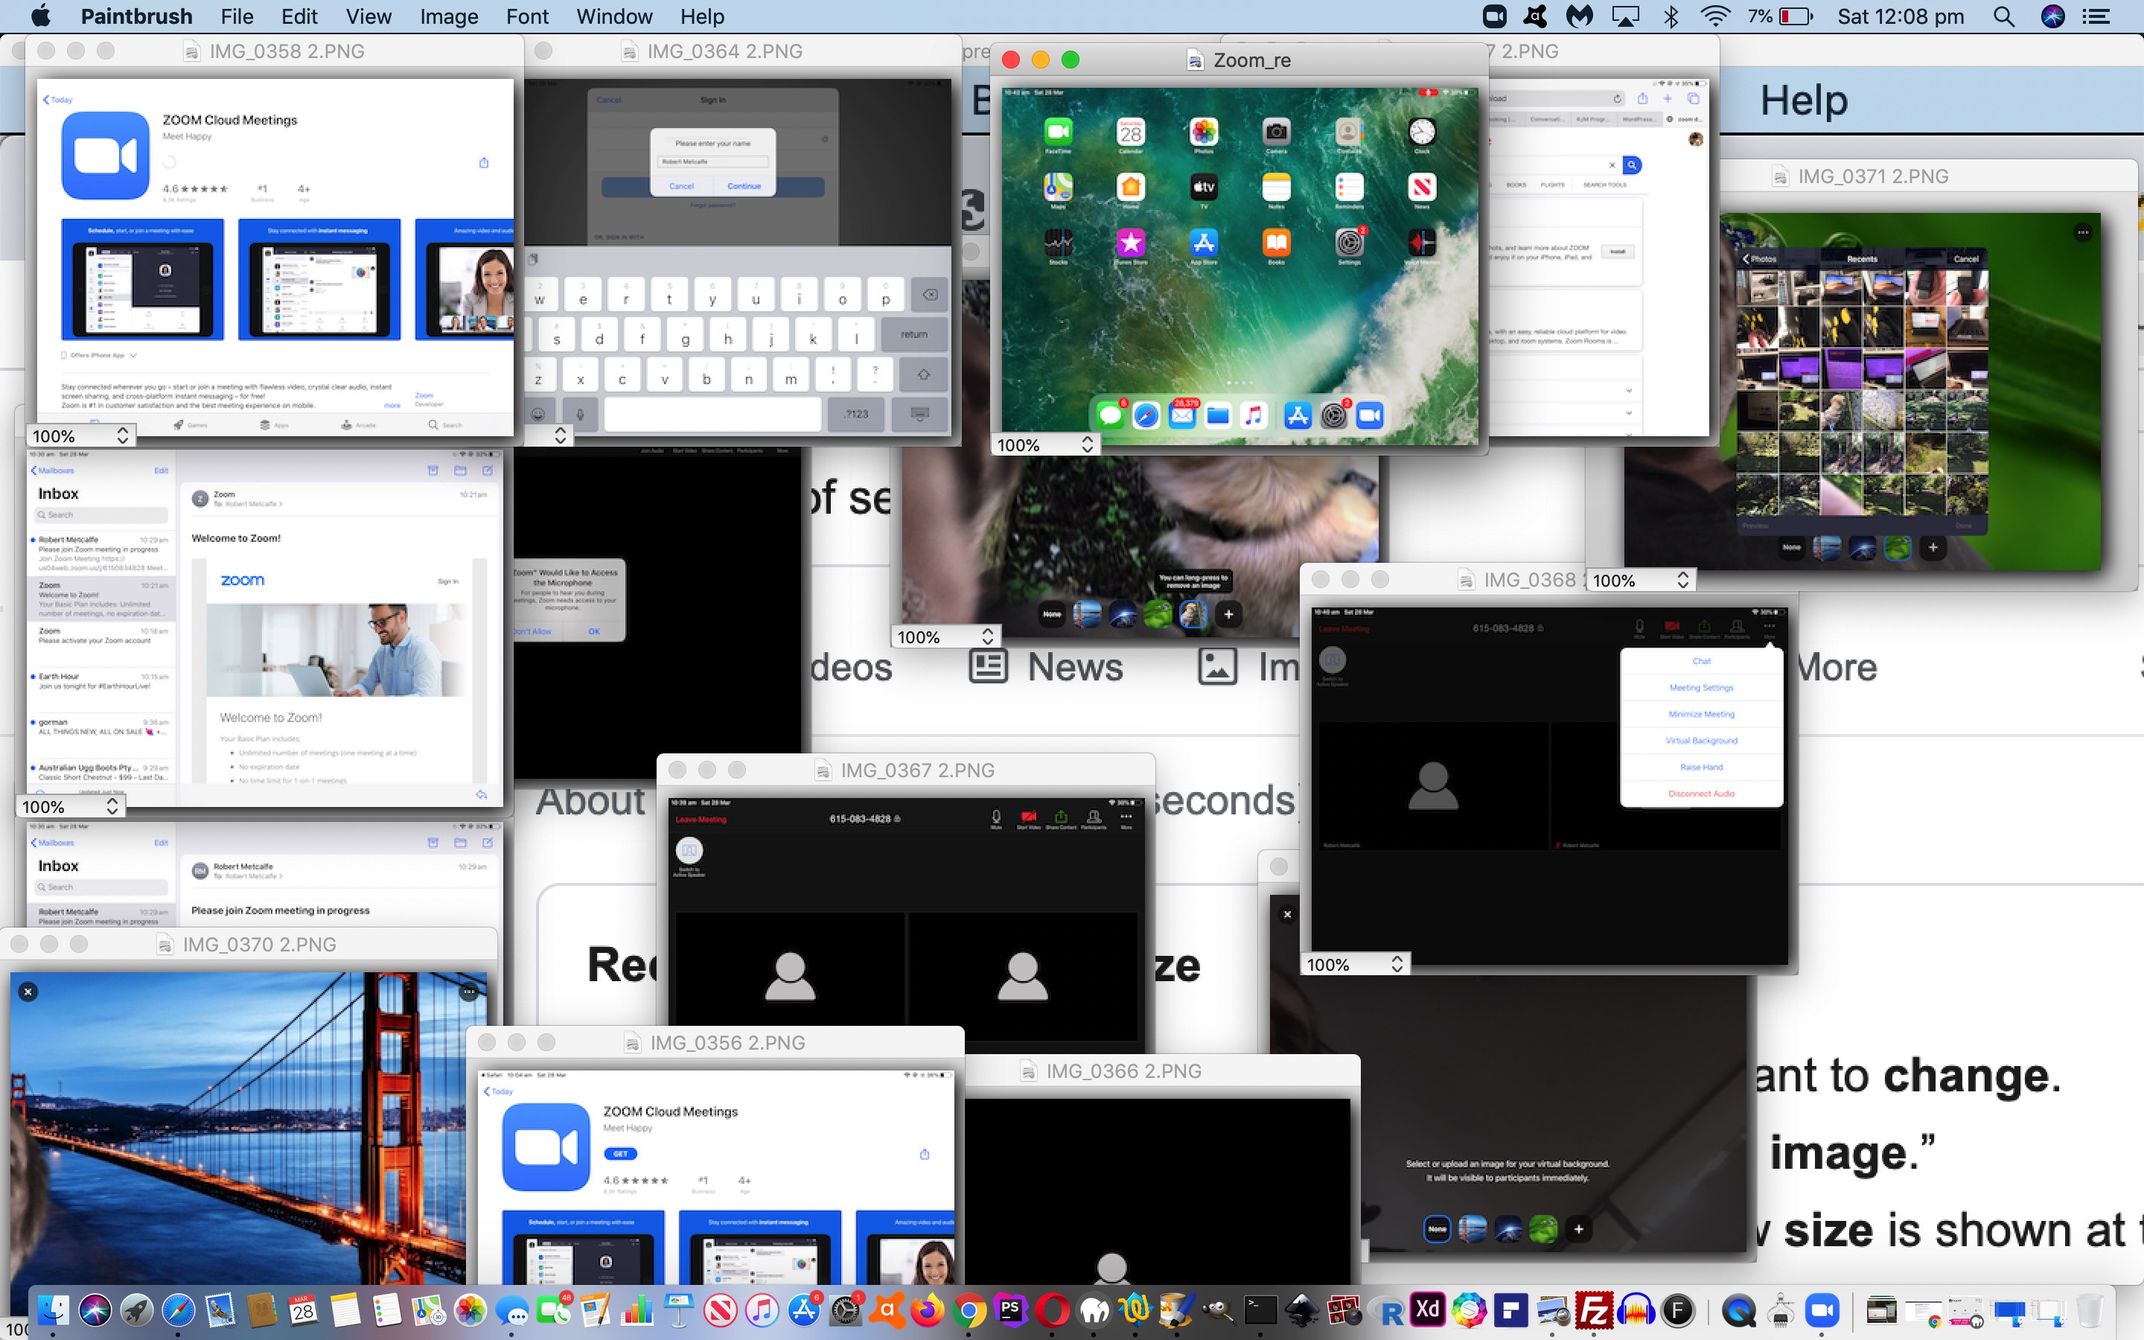This screenshot has height=1340, width=2144.
Task: Open the Window menu in the menu bar
Action: tap(614, 16)
